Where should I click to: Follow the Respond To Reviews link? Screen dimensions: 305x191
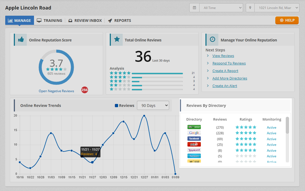pyautogui.click(x=229, y=63)
